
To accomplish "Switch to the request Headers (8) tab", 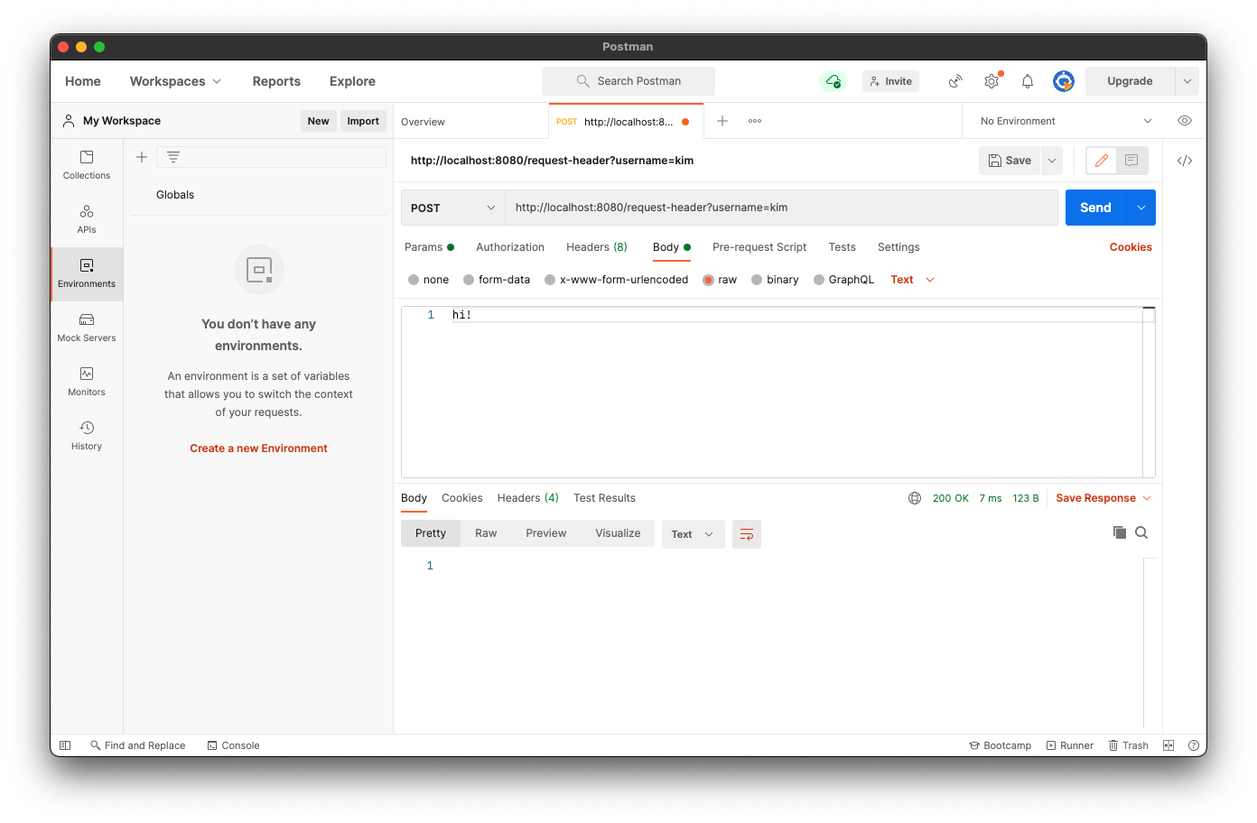I will click(597, 247).
